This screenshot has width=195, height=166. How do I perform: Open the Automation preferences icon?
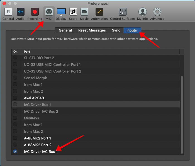pyautogui.click(x=99, y=12)
